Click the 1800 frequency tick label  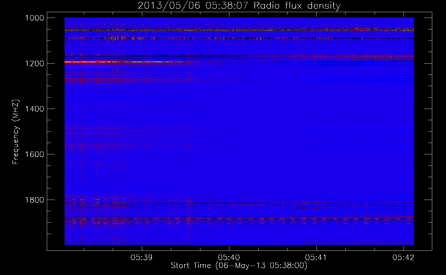tap(34, 200)
